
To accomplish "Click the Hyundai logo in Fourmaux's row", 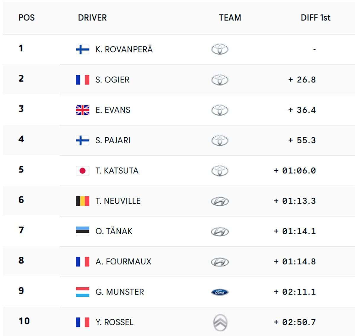I will pos(220,262).
